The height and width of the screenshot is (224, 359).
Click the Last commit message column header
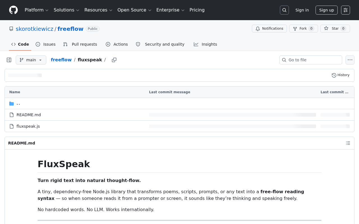point(170,92)
